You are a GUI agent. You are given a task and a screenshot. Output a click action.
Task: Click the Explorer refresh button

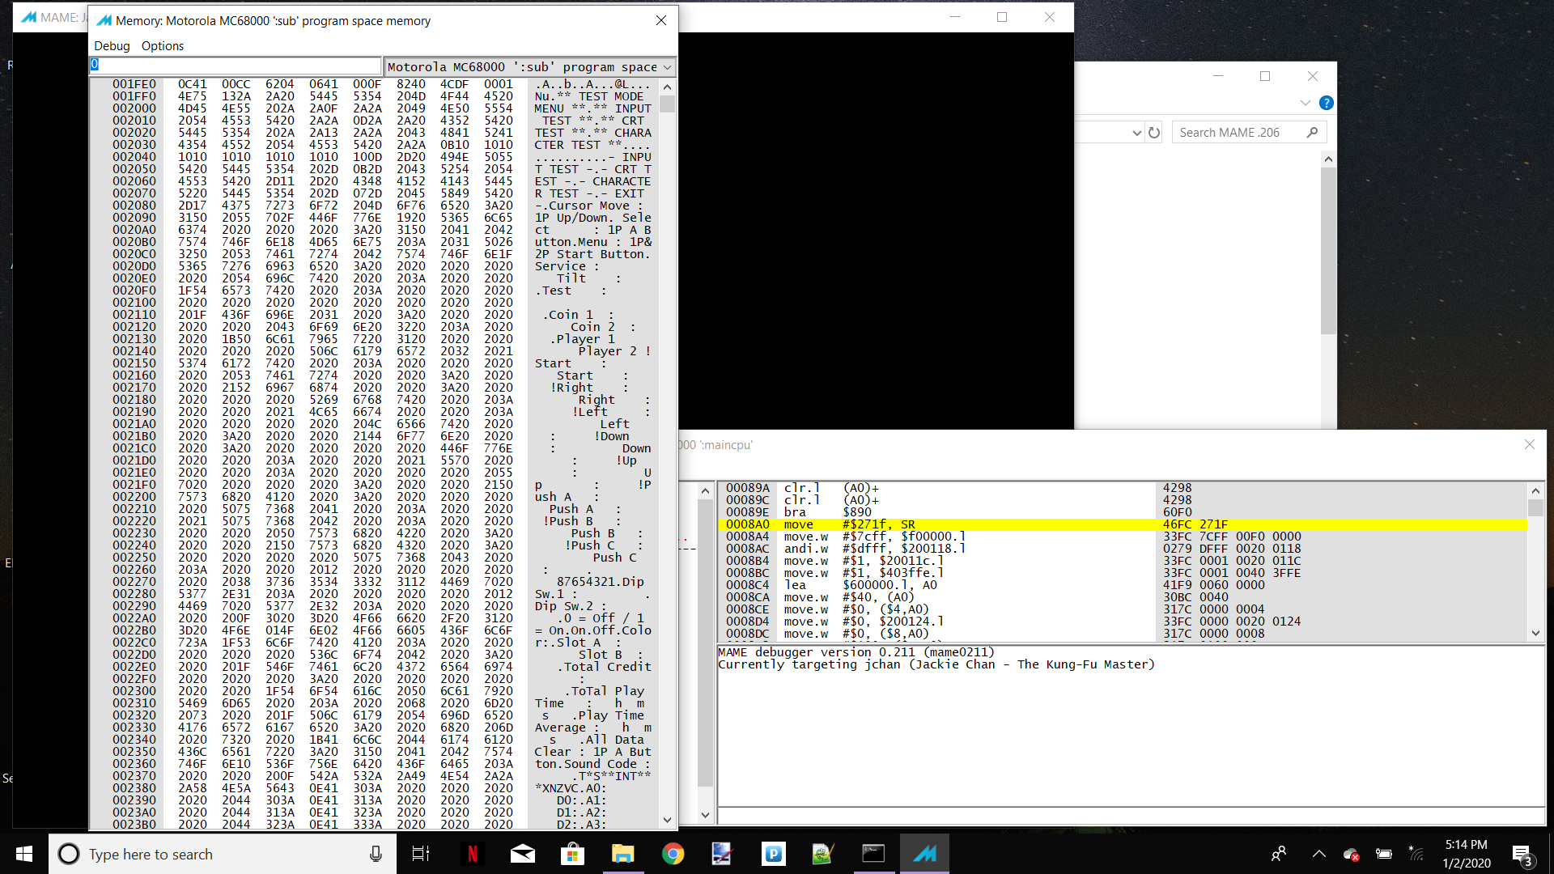click(x=1154, y=133)
